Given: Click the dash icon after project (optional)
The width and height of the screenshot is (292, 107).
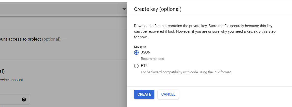Looking at the screenshot, I should [65, 39].
